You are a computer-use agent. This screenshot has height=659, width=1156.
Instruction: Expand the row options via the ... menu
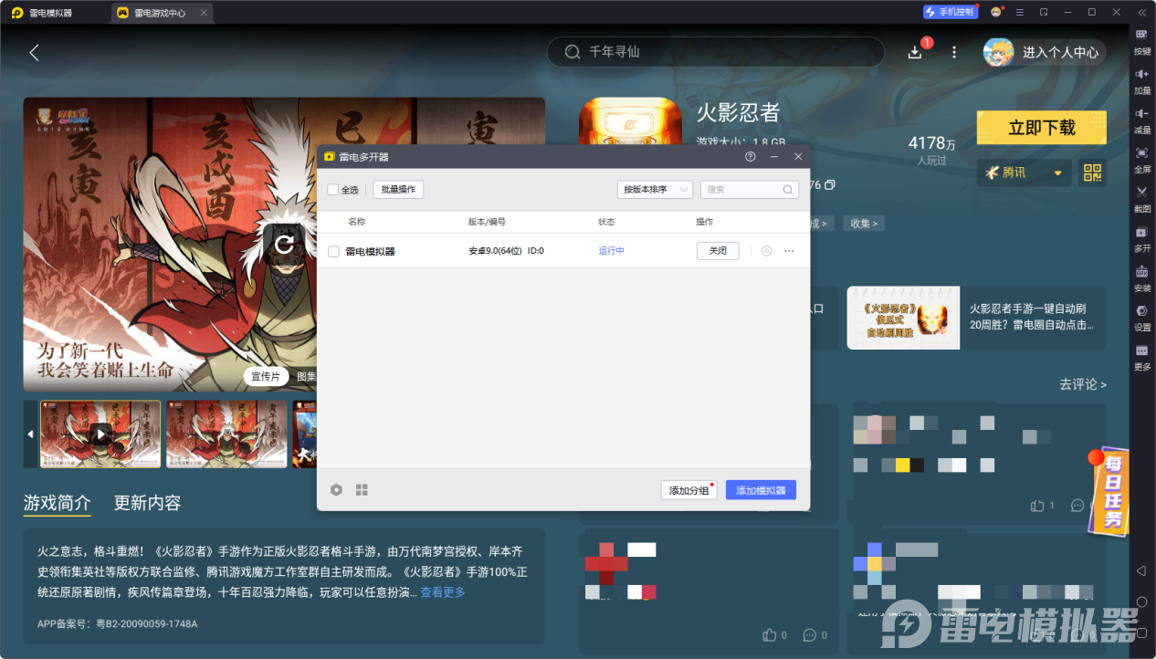click(789, 250)
